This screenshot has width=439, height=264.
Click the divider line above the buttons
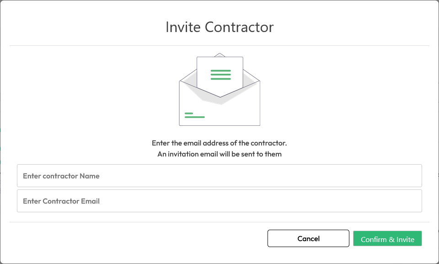pyautogui.click(x=219, y=222)
